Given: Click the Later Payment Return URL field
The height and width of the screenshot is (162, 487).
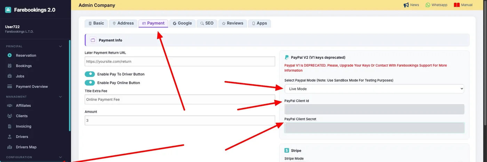Looking at the screenshot, I should (x=180, y=61).
